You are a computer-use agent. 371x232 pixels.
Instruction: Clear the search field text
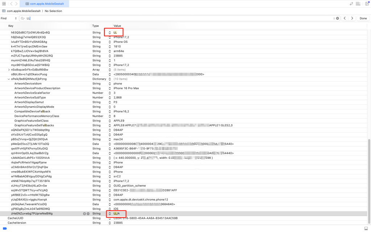point(337,18)
